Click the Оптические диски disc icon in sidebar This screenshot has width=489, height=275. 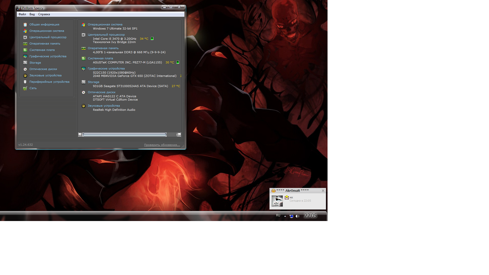(x=25, y=69)
